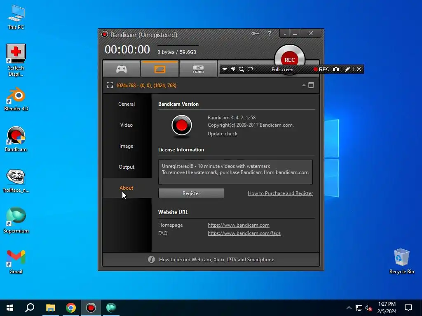Select the Game Recording mode gamepad icon

(x=122, y=69)
